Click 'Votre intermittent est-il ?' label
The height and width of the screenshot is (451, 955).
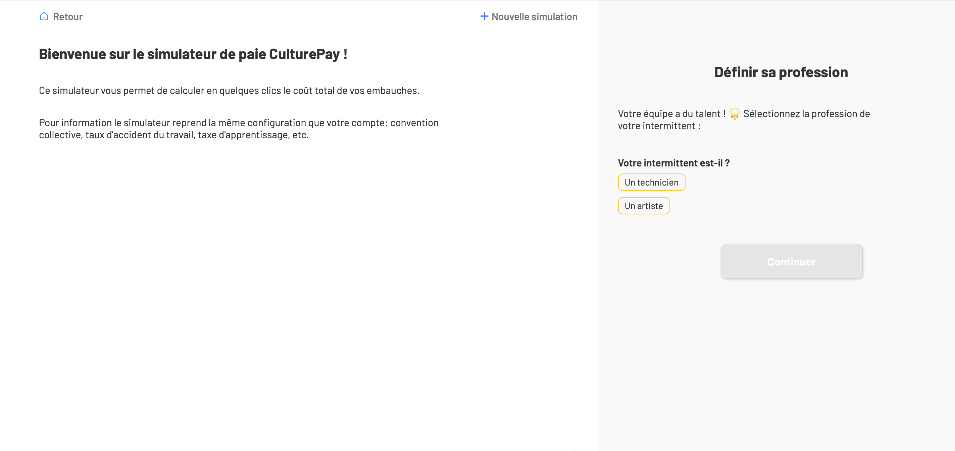(x=673, y=163)
